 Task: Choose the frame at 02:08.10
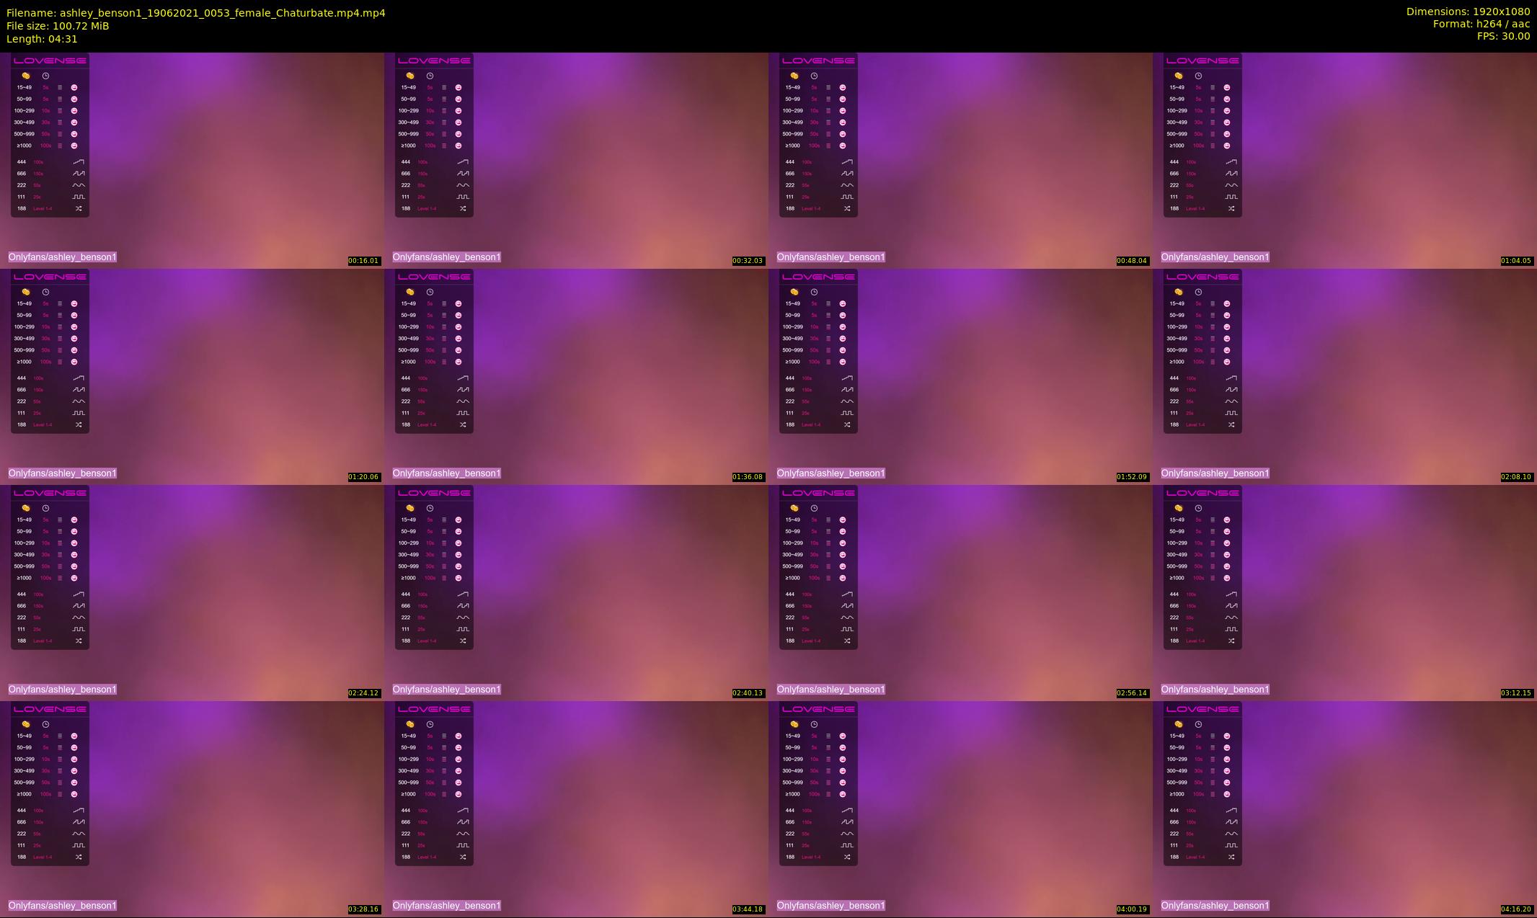(x=1345, y=376)
